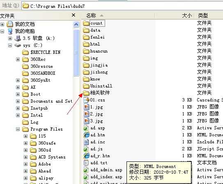Click the 我的电脑 computer icon
The width and height of the screenshot is (223, 184).
coord(10,31)
